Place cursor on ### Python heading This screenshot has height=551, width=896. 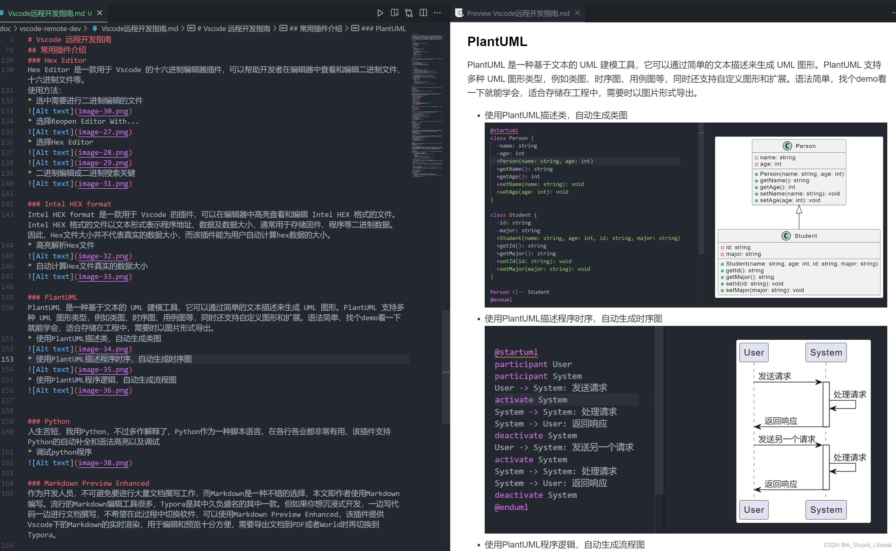(x=49, y=421)
